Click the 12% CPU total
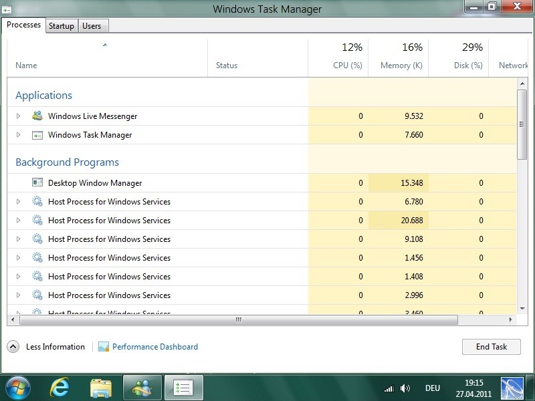The height and width of the screenshot is (401, 535). click(352, 47)
